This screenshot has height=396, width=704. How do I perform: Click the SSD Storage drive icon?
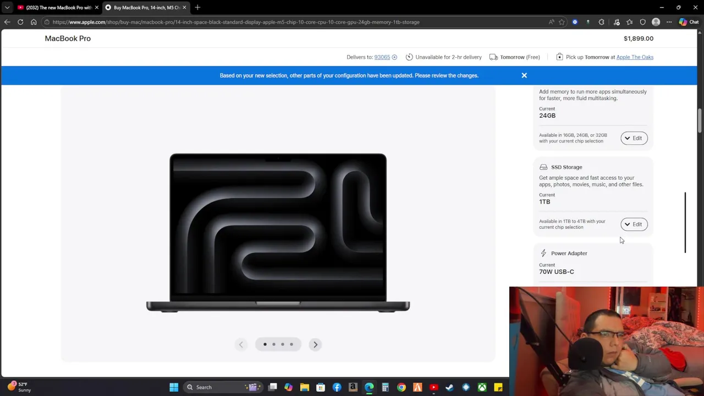[x=543, y=167]
